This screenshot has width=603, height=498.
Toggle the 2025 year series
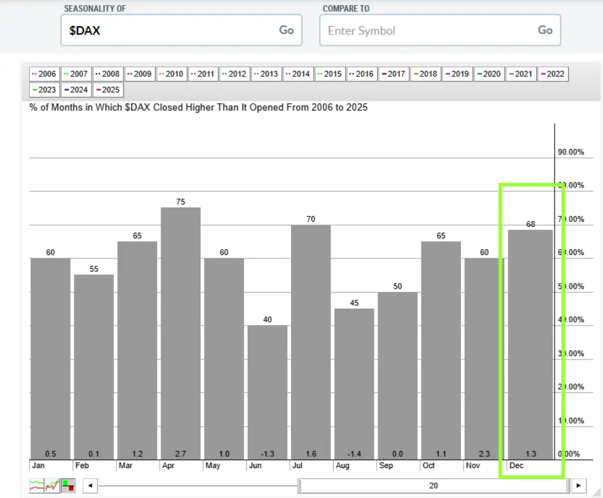point(108,90)
